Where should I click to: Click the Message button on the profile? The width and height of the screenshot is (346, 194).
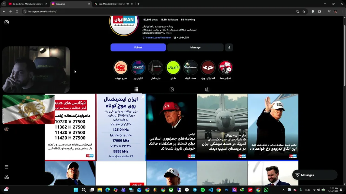coord(195,47)
